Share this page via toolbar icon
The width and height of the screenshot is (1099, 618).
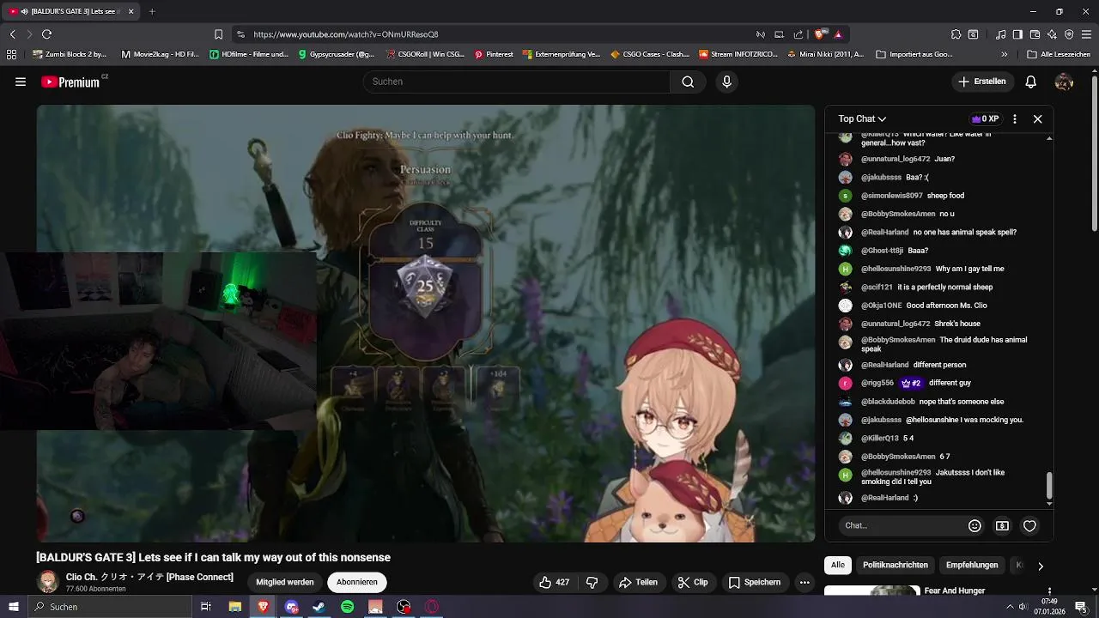[x=798, y=34]
